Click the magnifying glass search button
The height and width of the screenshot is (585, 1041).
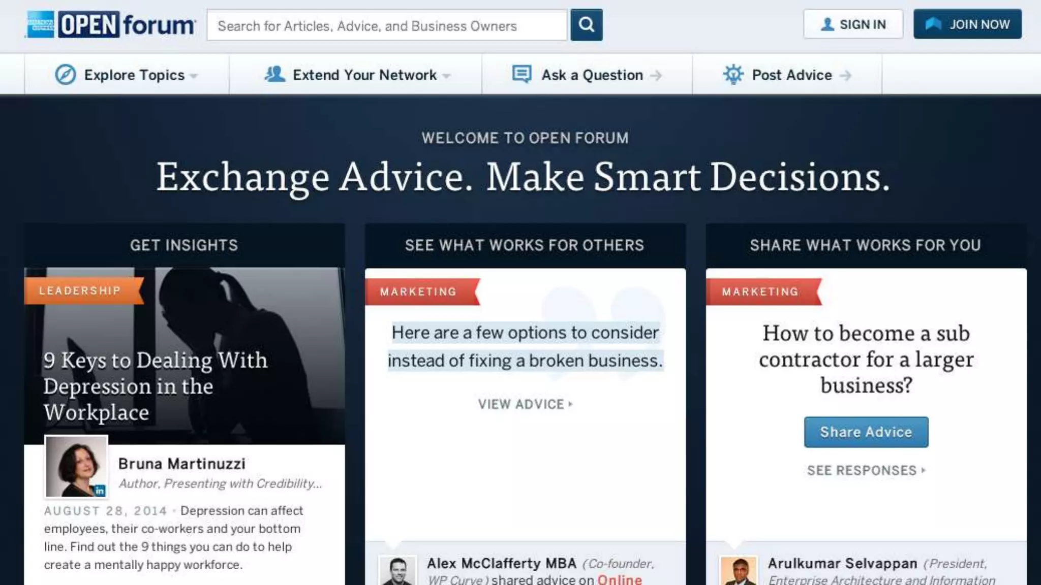(x=586, y=24)
